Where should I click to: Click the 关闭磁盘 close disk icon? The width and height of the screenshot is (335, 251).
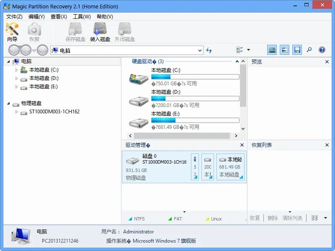click(124, 32)
